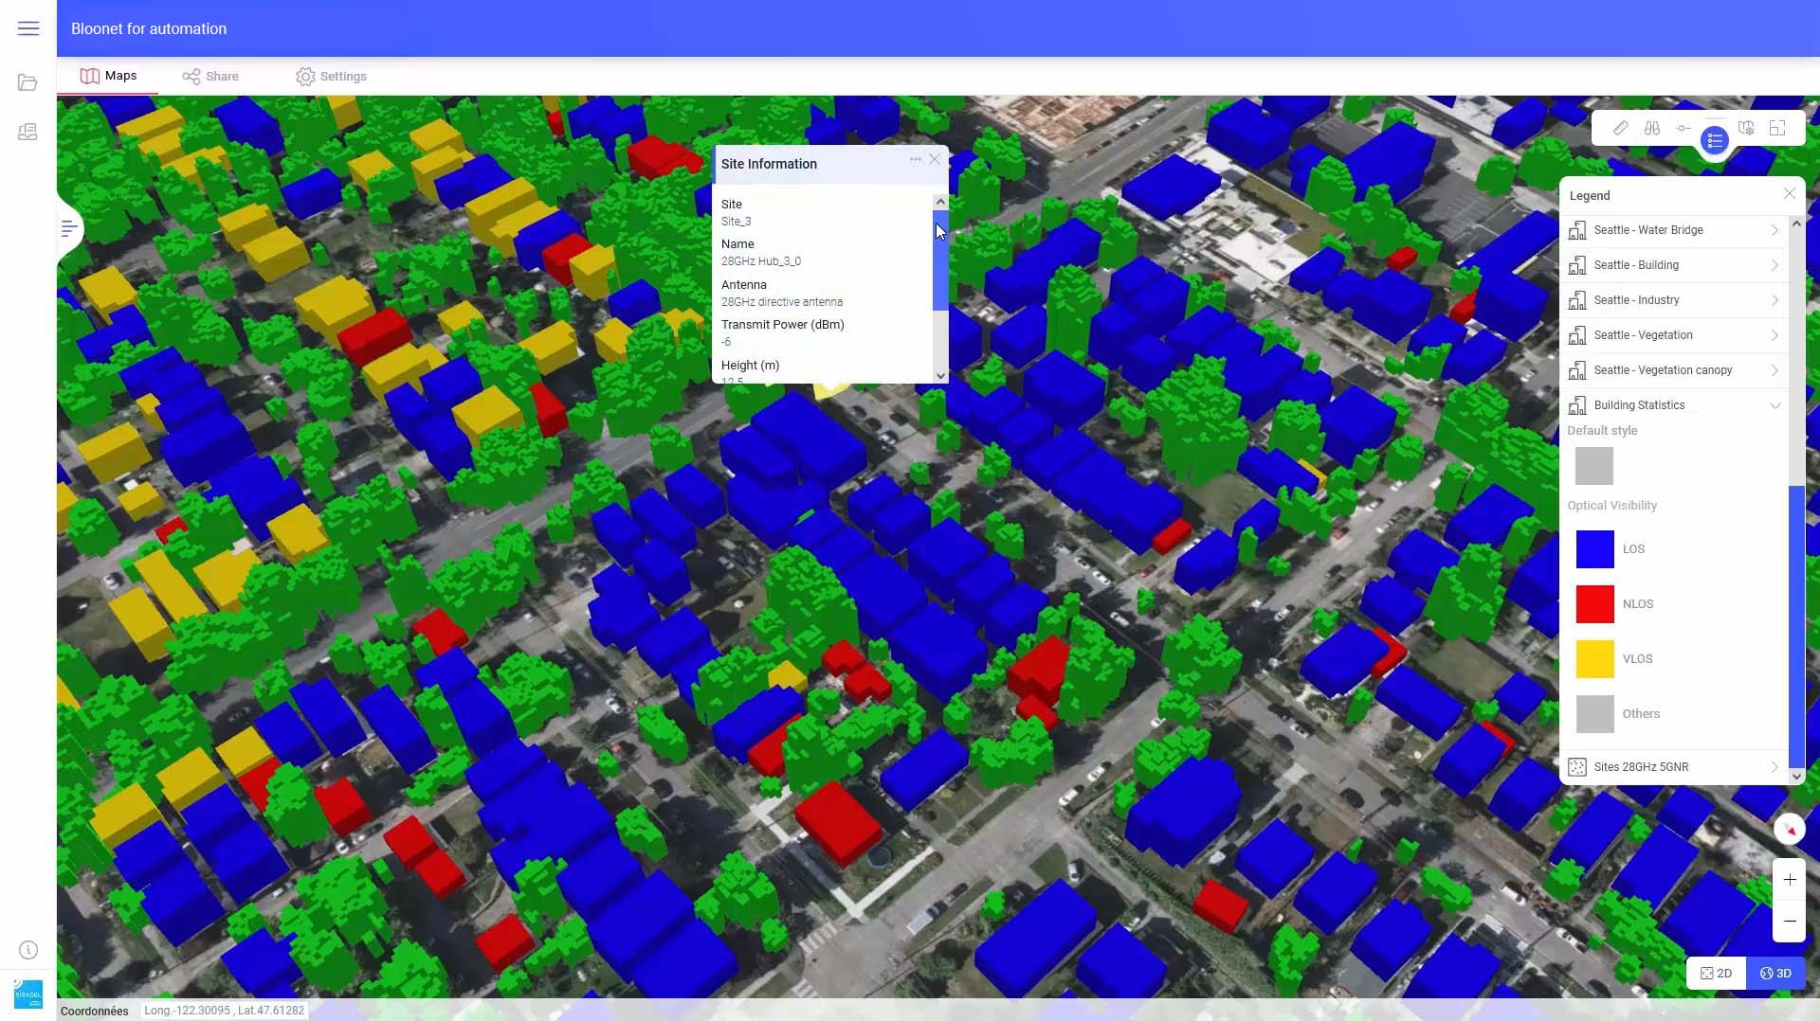Open the Settings tab

pos(331,76)
